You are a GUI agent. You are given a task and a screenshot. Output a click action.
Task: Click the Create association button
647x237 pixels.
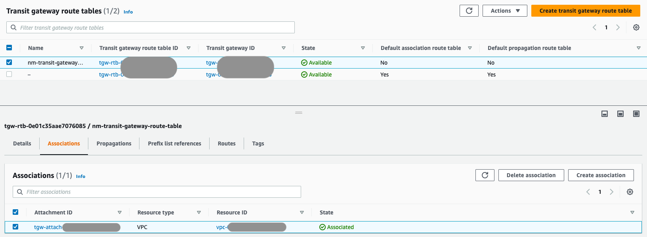tap(601, 175)
